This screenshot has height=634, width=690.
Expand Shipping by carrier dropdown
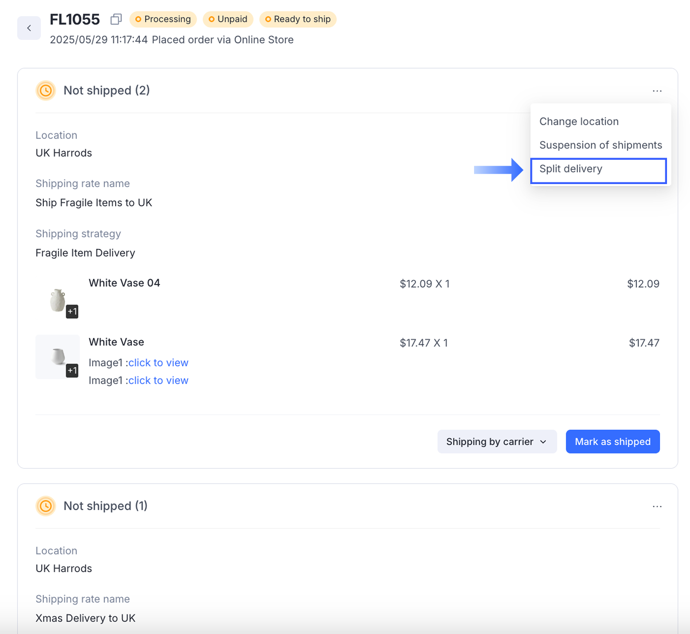(497, 441)
